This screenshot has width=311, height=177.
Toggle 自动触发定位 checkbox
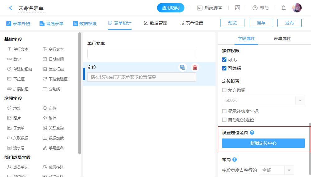click(x=224, y=120)
